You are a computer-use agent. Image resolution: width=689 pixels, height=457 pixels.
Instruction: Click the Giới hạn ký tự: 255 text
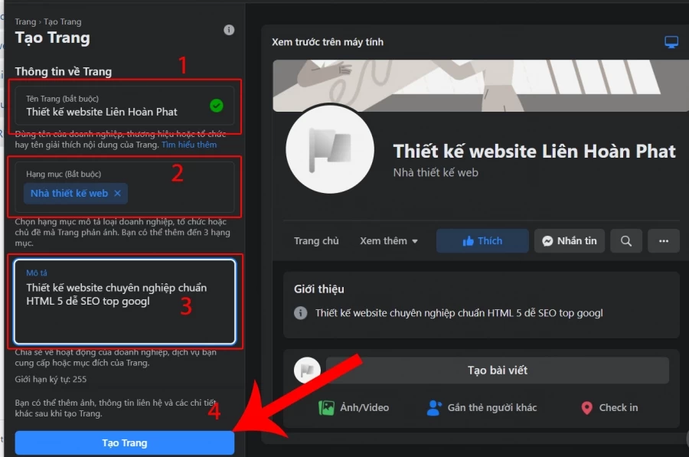click(51, 379)
